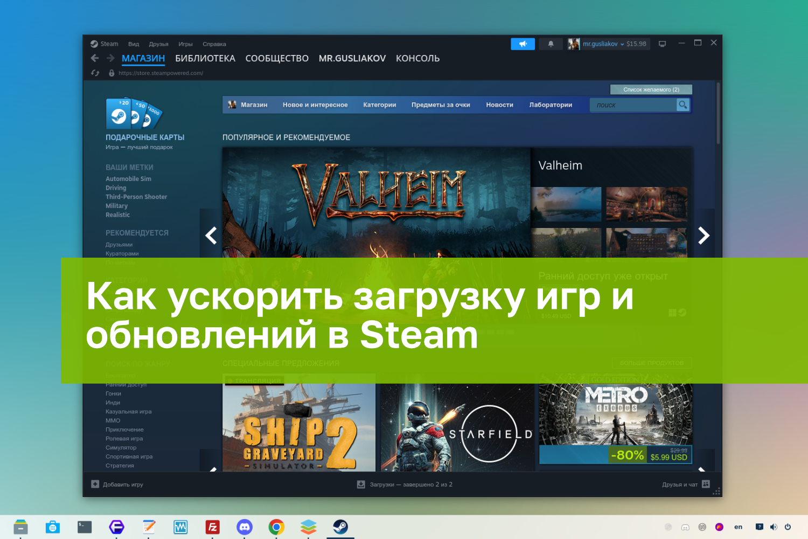Viewport: 808px width, 539px height.
Task: Reload the store page
Action: click(95, 73)
